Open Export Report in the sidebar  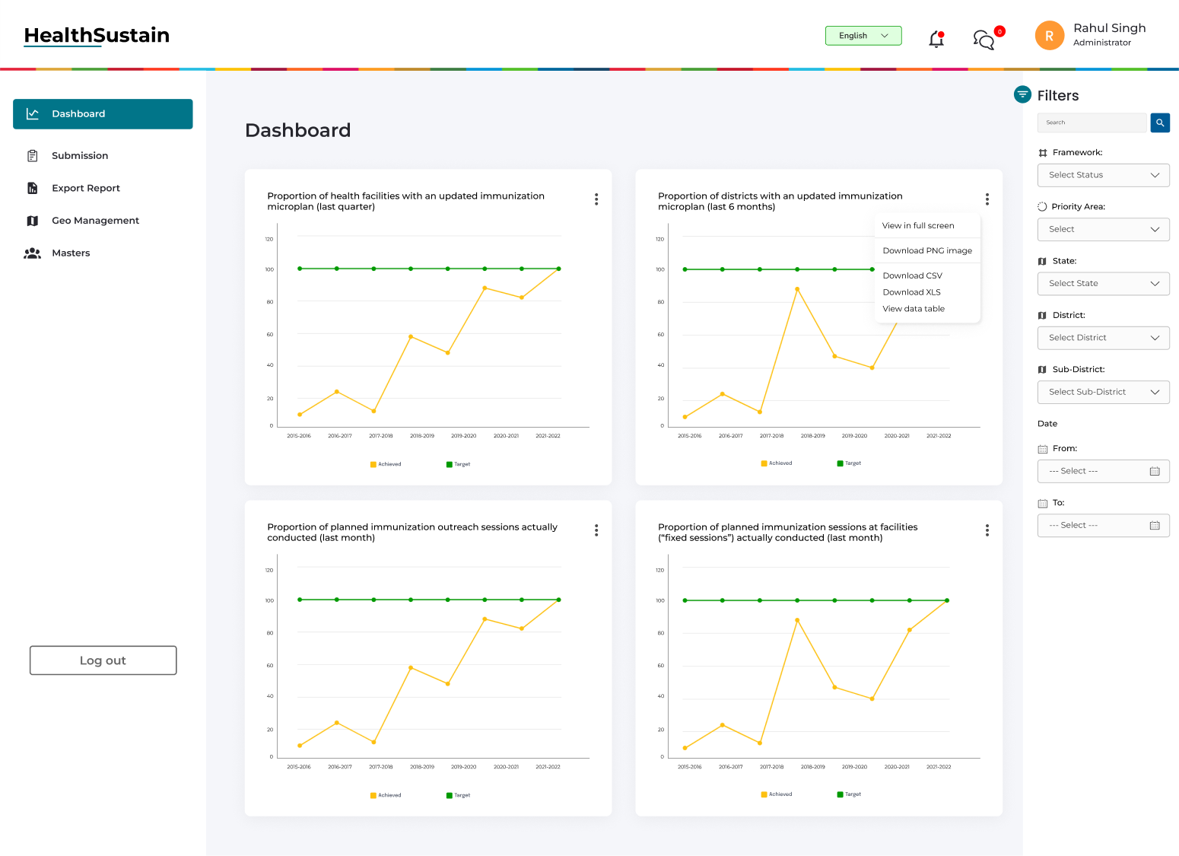click(86, 188)
